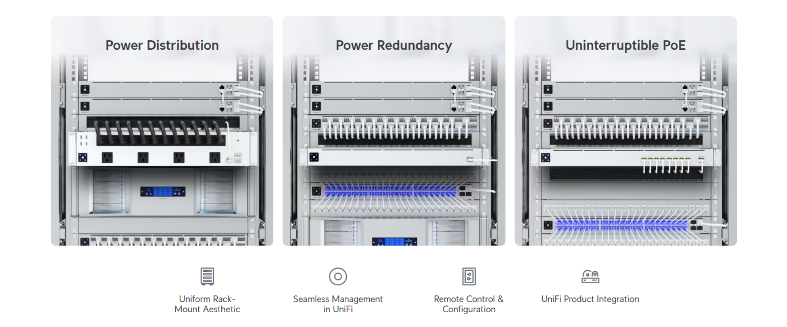Select the Power Redundancy heading
Screen dimensions: 787x327
(394, 45)
